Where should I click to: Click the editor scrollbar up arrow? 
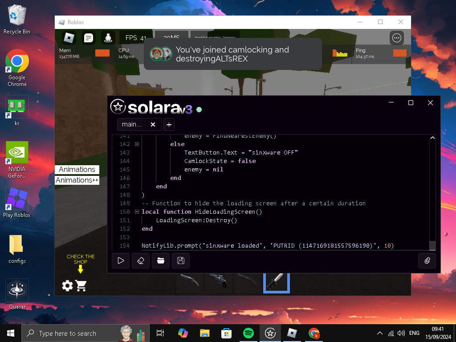pos(432,138)
